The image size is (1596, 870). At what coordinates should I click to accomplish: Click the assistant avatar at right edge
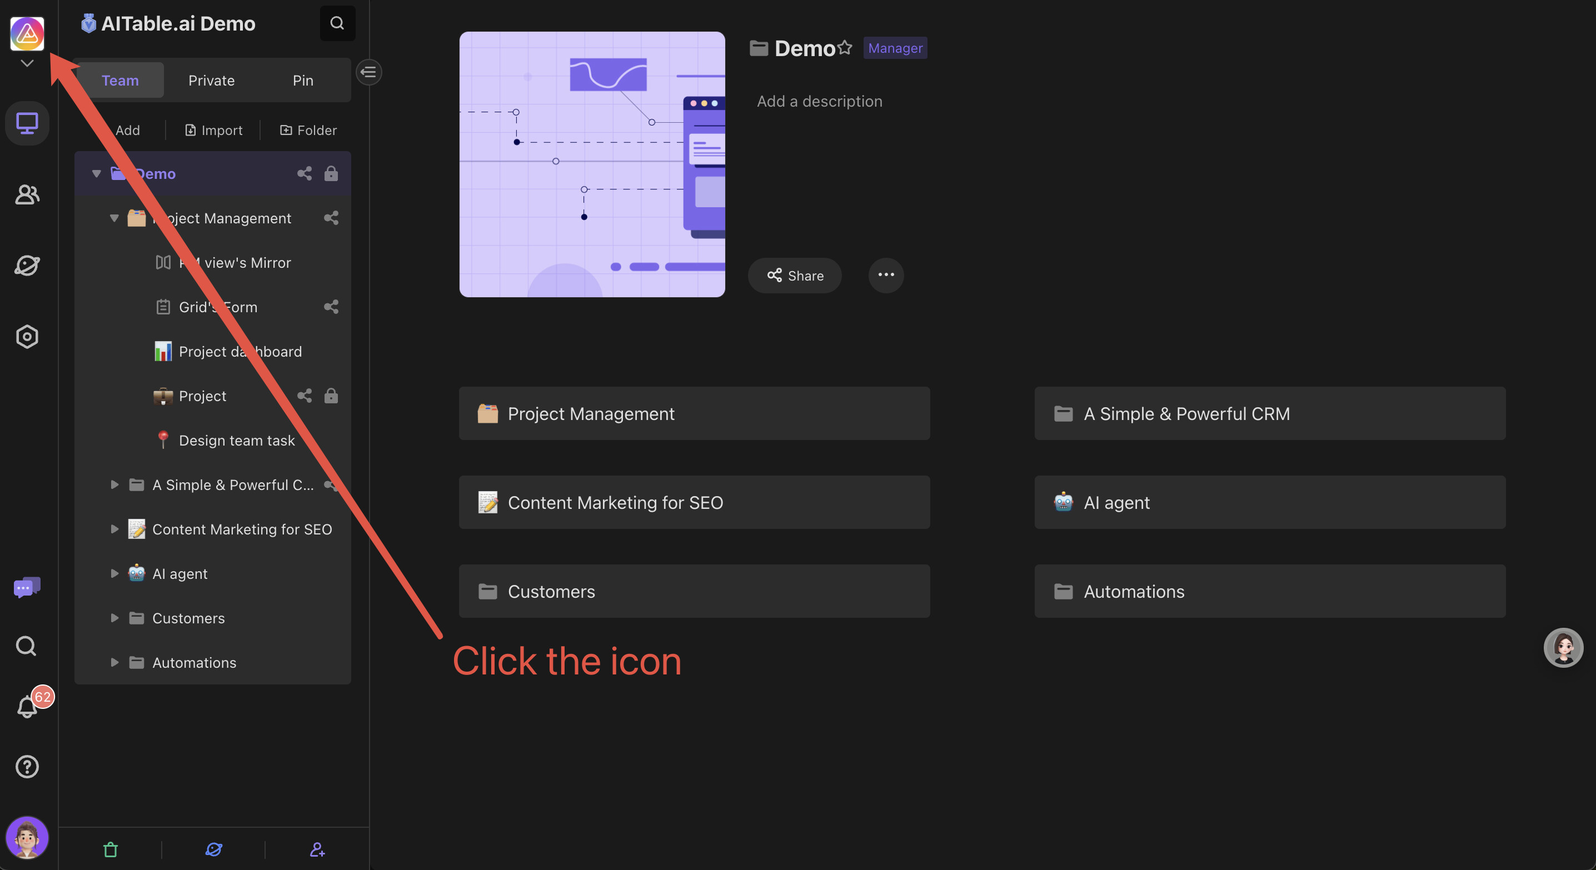pos(1563,647)
